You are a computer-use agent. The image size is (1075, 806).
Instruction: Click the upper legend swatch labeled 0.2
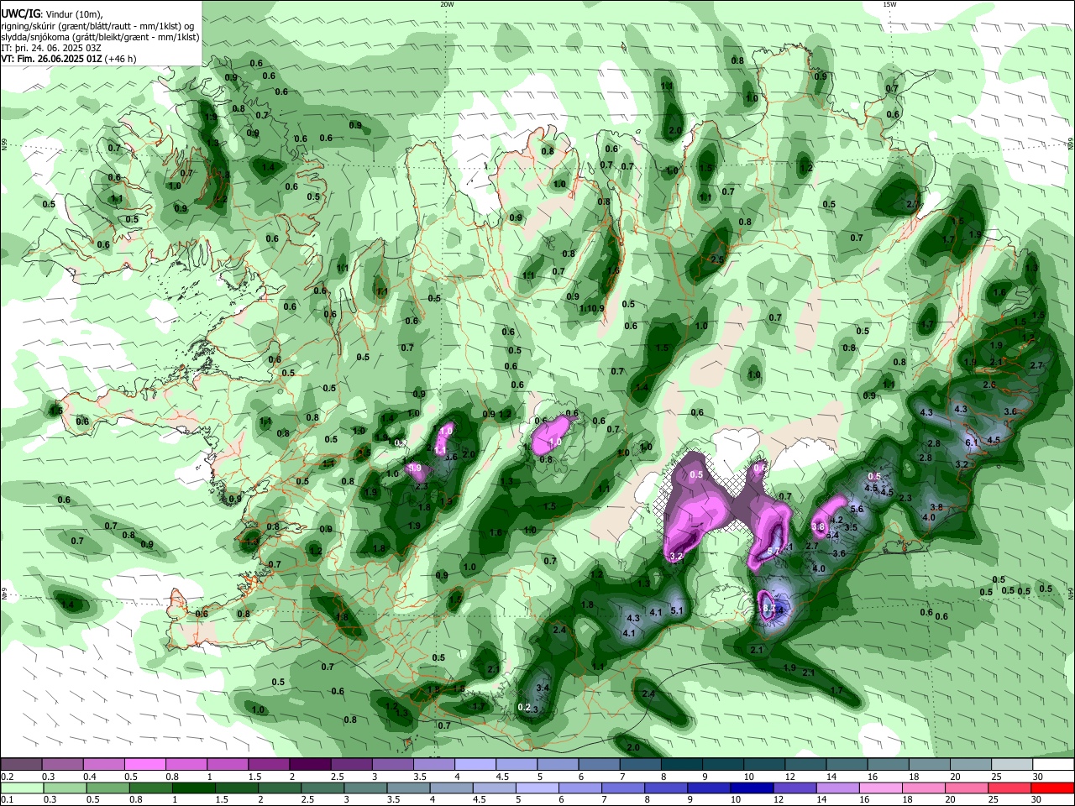pos(21,765)
